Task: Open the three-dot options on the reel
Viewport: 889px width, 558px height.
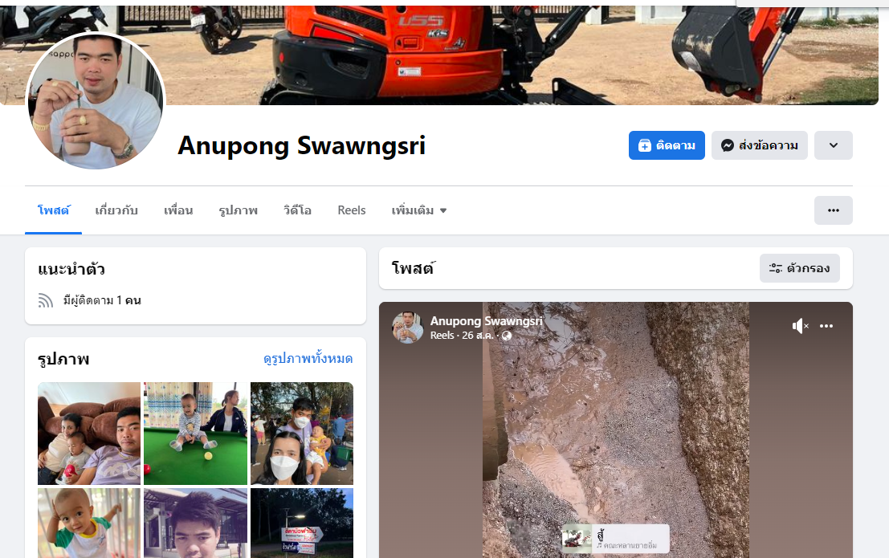Action: coord(826,326)
